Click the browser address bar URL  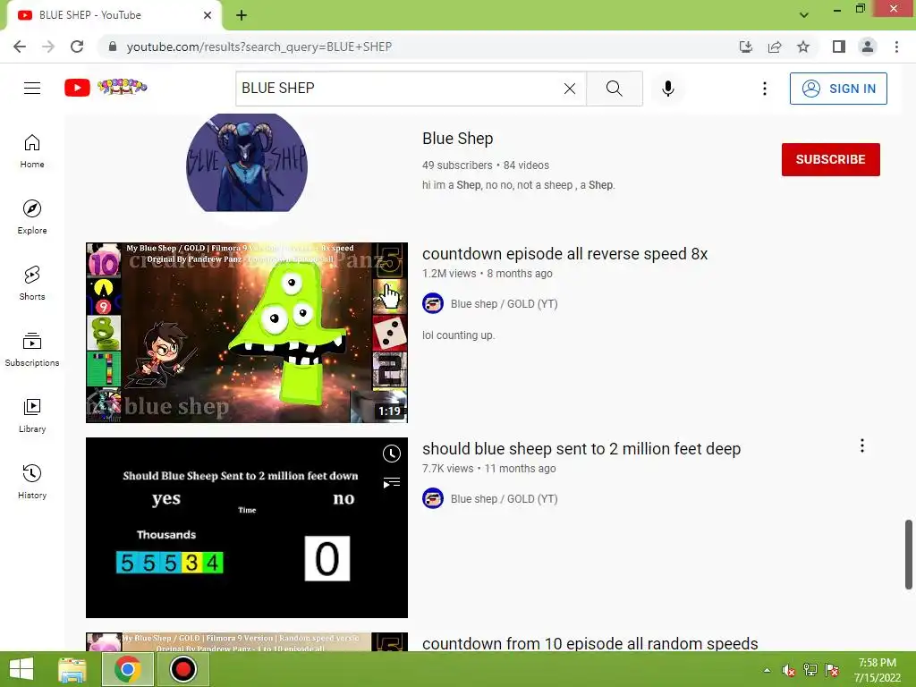(259, 47)
